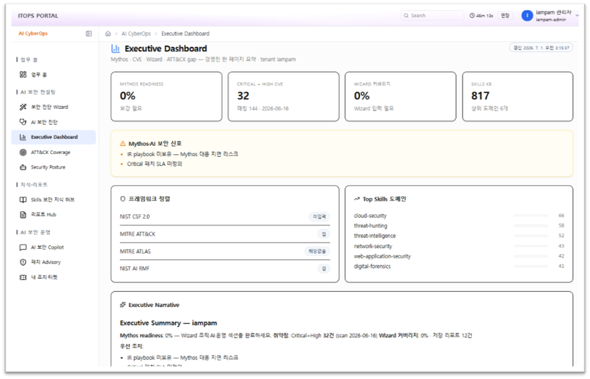Viewport: 590px width, 379px height.
Task: Click the threat-hunting progress bar
Action: pos(531,226)
